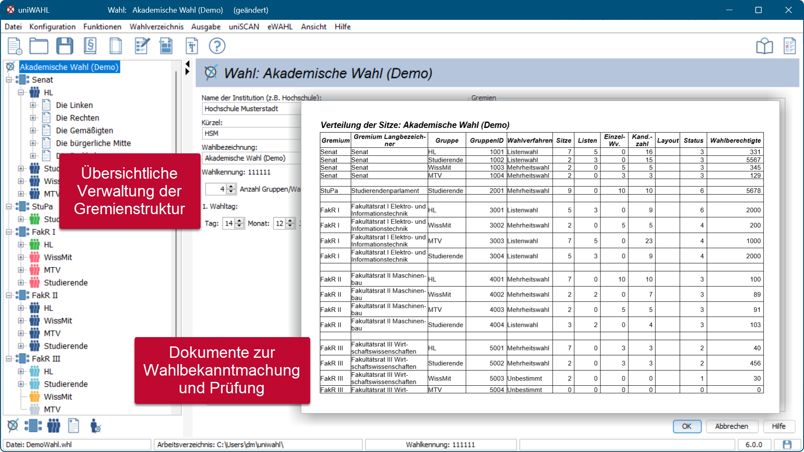Click the Tag value spinner arrows
The width and height of the screenshot is (804, 452).
240,223
